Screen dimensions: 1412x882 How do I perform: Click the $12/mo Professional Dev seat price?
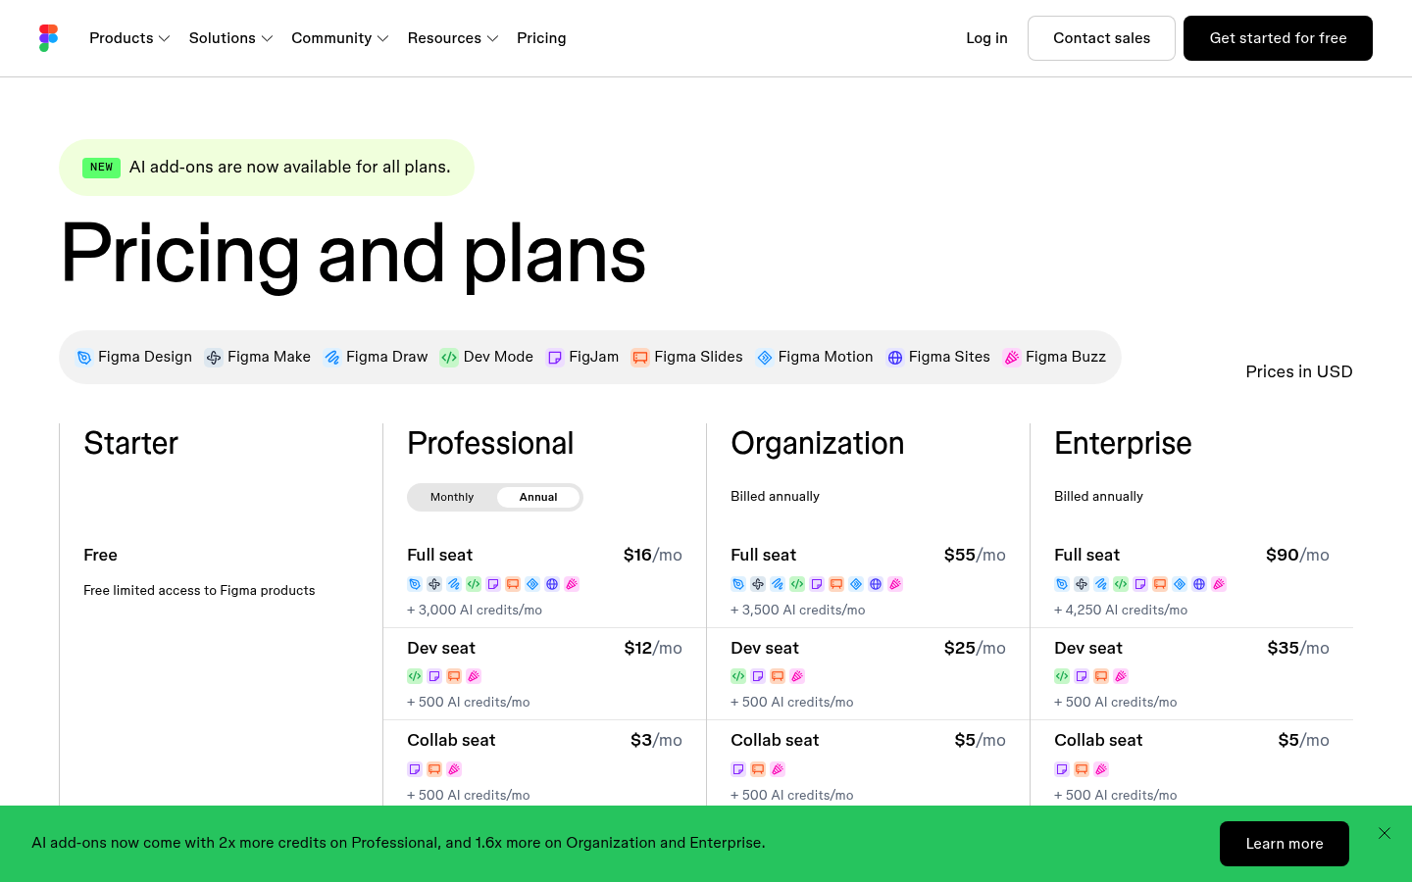tap(653, 648)
